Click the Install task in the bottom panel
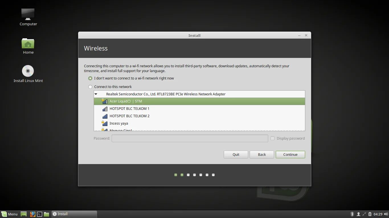This screenshot has width=389, height=218. [74, 214]
